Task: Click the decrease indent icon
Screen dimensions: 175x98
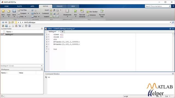Action: (58, 17)
